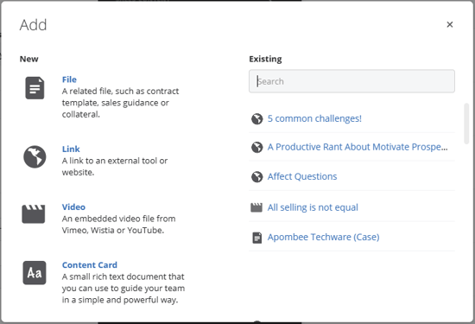
Task: Select the File link heading
Action: [x=69, y=79]
